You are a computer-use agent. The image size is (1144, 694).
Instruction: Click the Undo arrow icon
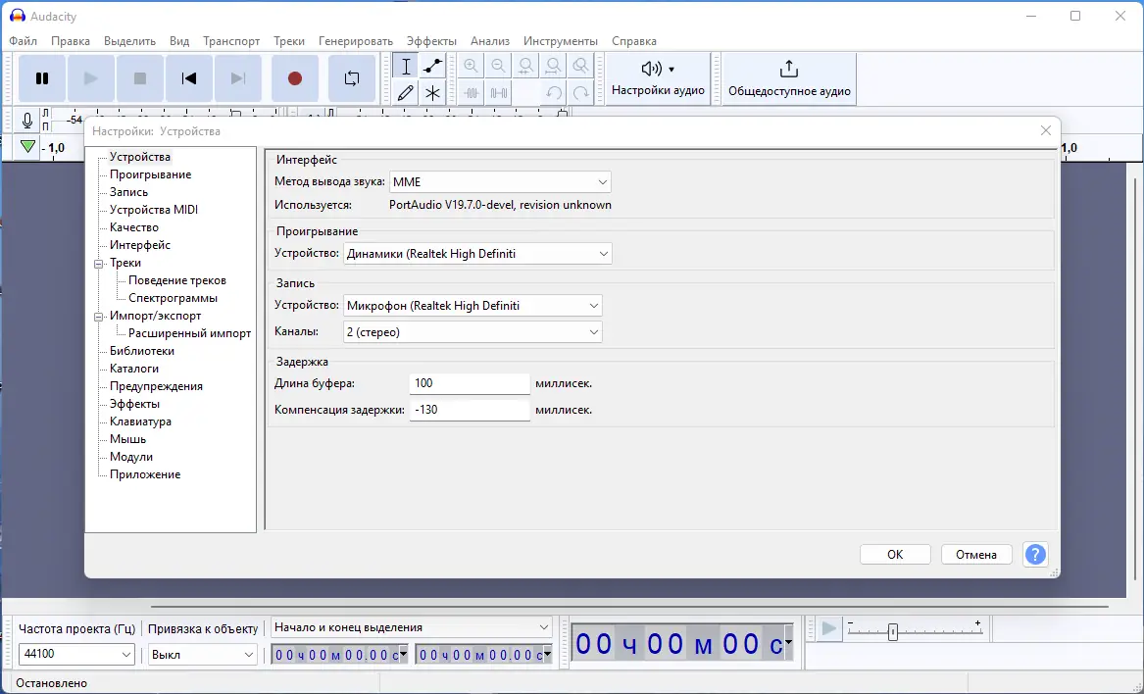[553, 93]
